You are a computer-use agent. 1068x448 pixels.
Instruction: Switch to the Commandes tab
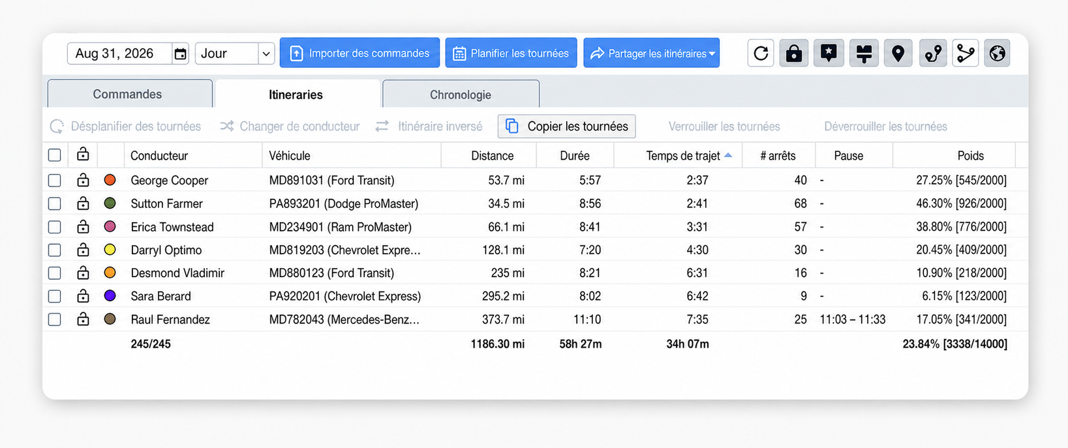pos(130,94)
